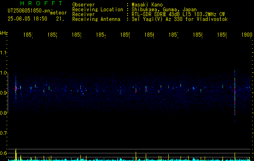Select '3el Yagi(V) Az 330 for Vladivostok'

(180, 19)
